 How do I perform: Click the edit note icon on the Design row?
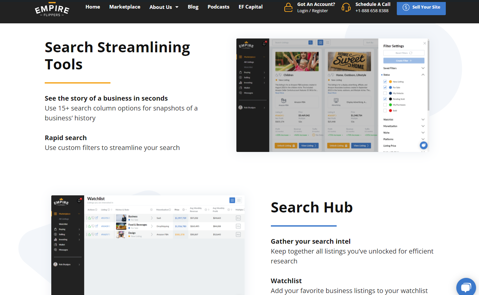click(97, 234)
